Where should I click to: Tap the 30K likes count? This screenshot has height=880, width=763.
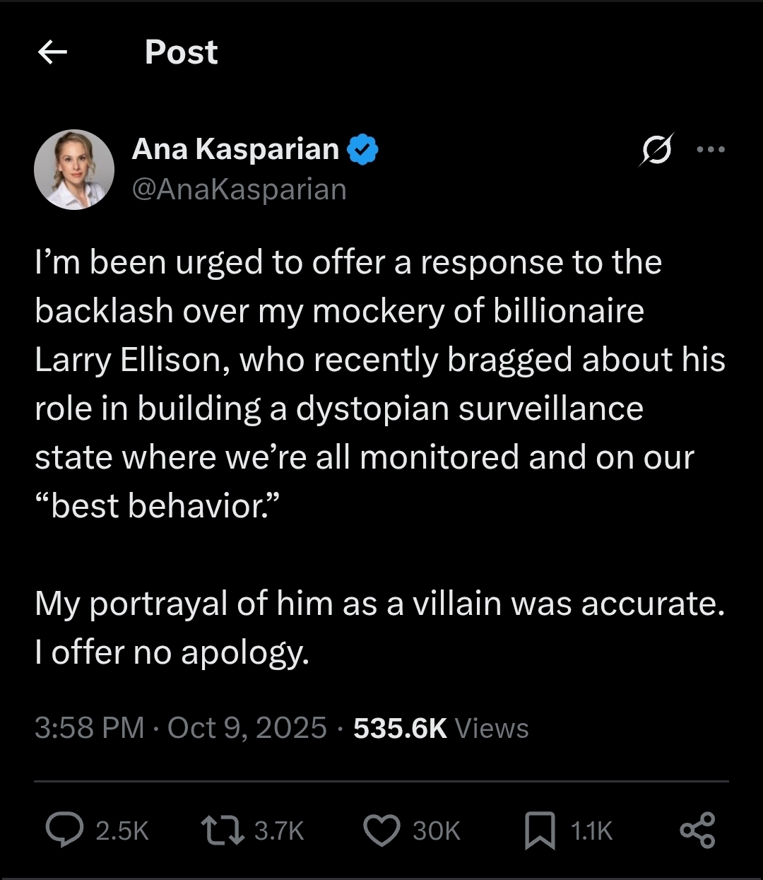pyautogui.click(x=437, y=831)
